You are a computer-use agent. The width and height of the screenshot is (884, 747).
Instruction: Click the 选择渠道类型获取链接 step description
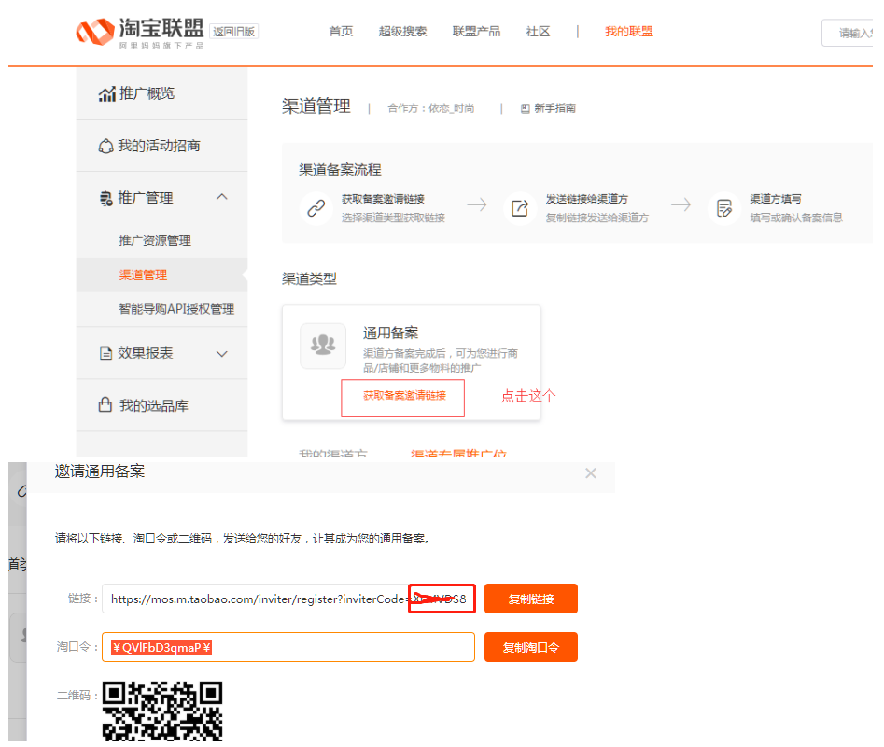click(x=394, y=218)
